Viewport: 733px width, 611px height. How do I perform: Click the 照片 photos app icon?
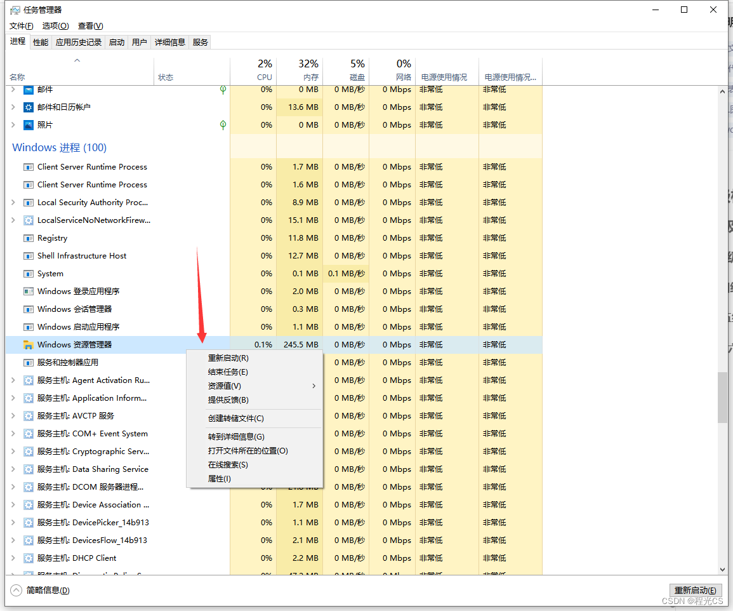coord(29,125)
